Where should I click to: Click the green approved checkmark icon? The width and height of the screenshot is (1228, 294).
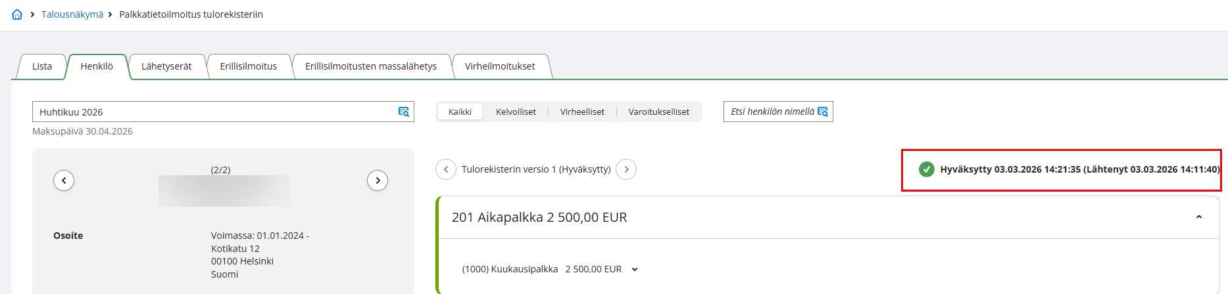point(926,169)
